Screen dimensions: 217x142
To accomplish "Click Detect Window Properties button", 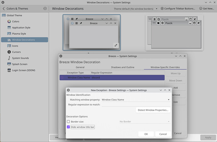I will 153,110.
